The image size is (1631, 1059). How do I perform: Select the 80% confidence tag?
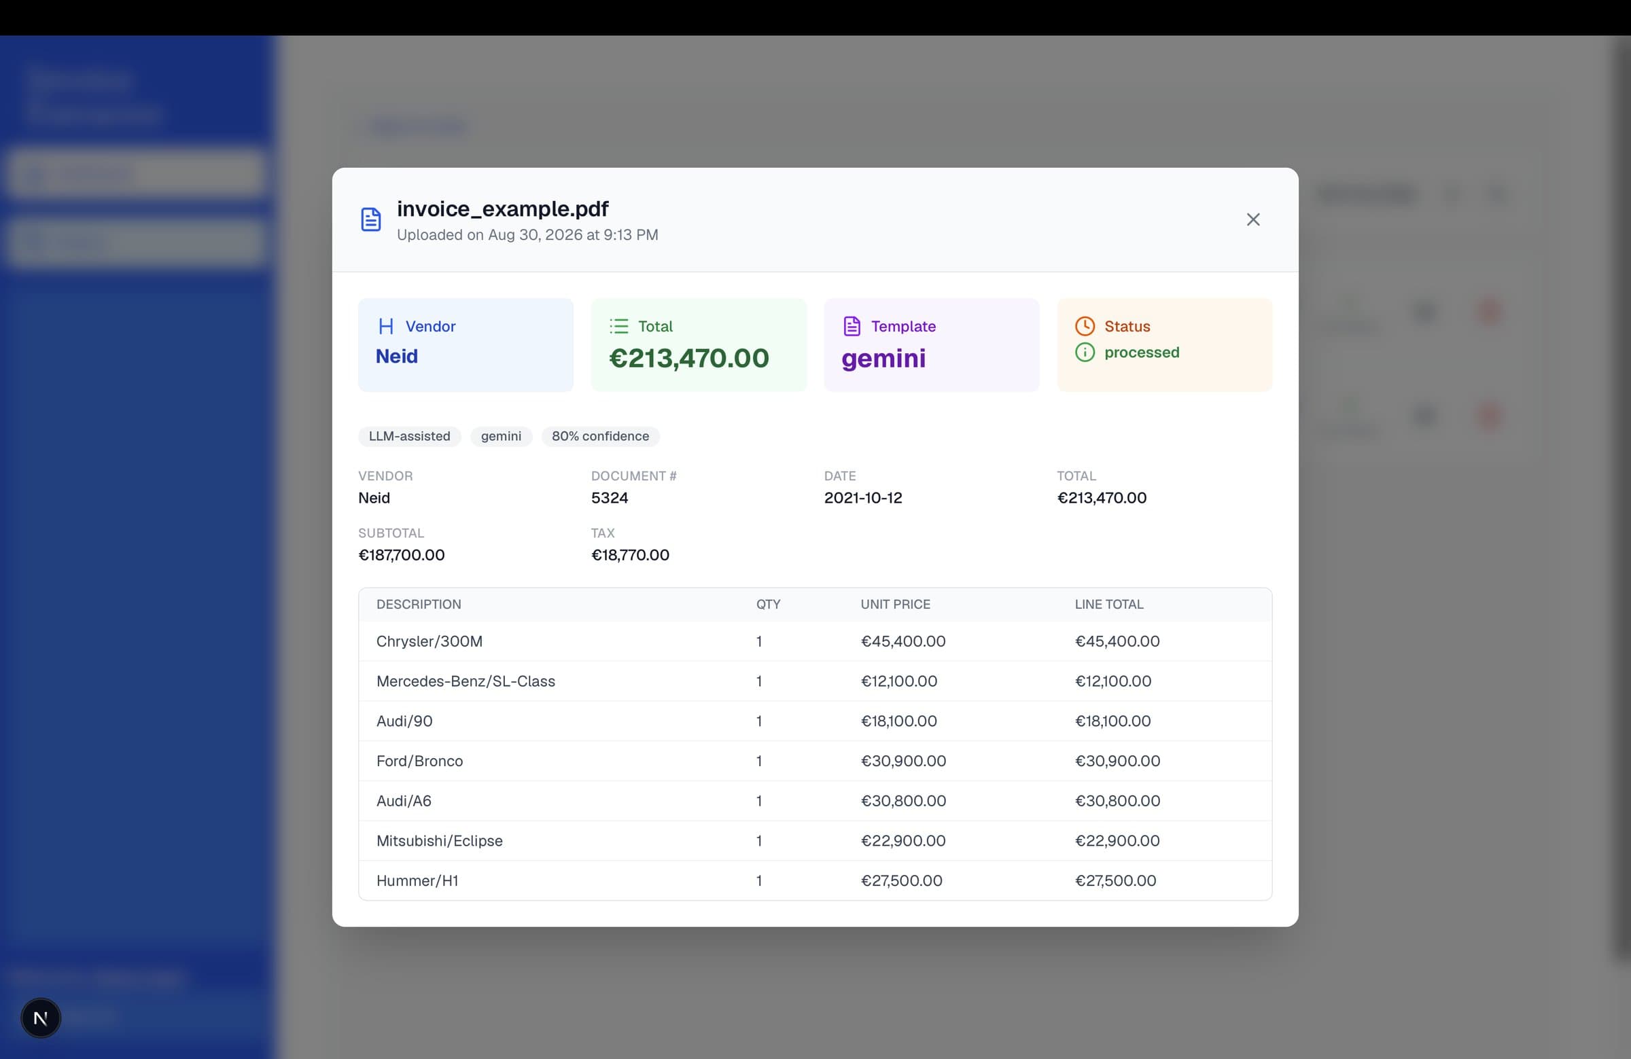tap(600, 436)
